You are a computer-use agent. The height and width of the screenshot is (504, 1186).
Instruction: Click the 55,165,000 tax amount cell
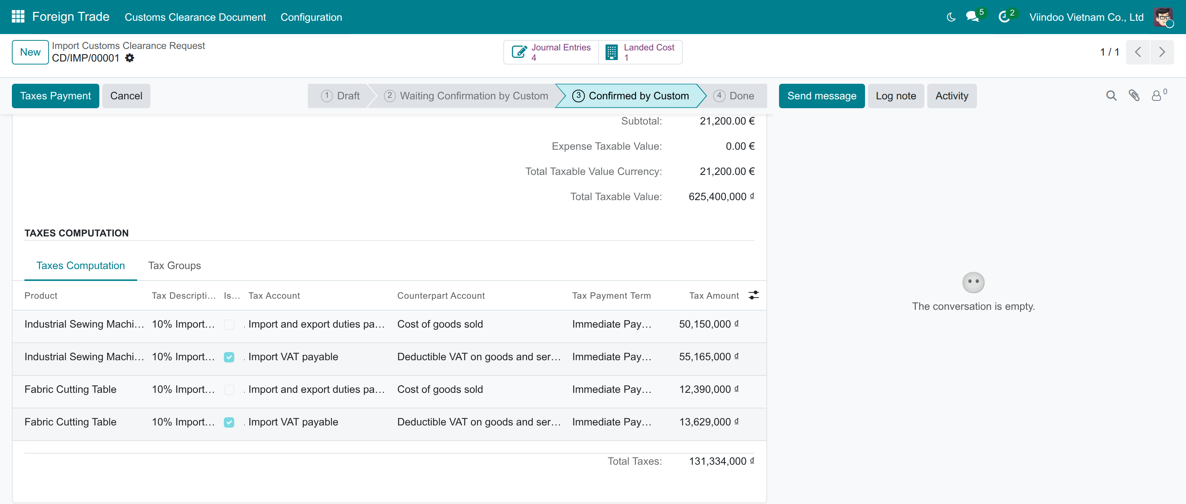[709, 357]
